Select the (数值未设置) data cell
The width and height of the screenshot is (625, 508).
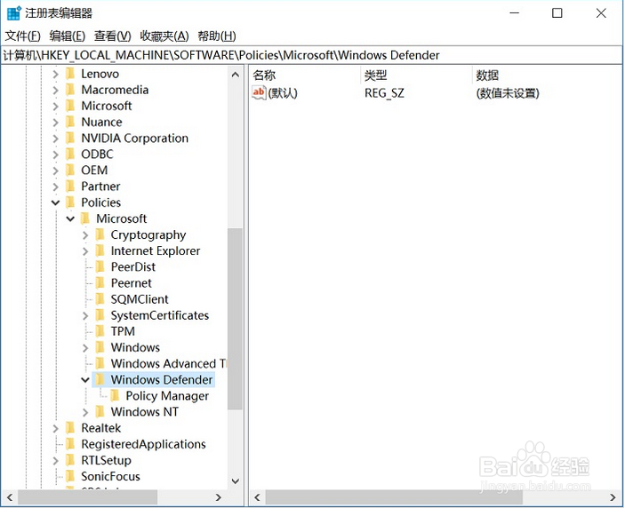(x=508, y=93)
